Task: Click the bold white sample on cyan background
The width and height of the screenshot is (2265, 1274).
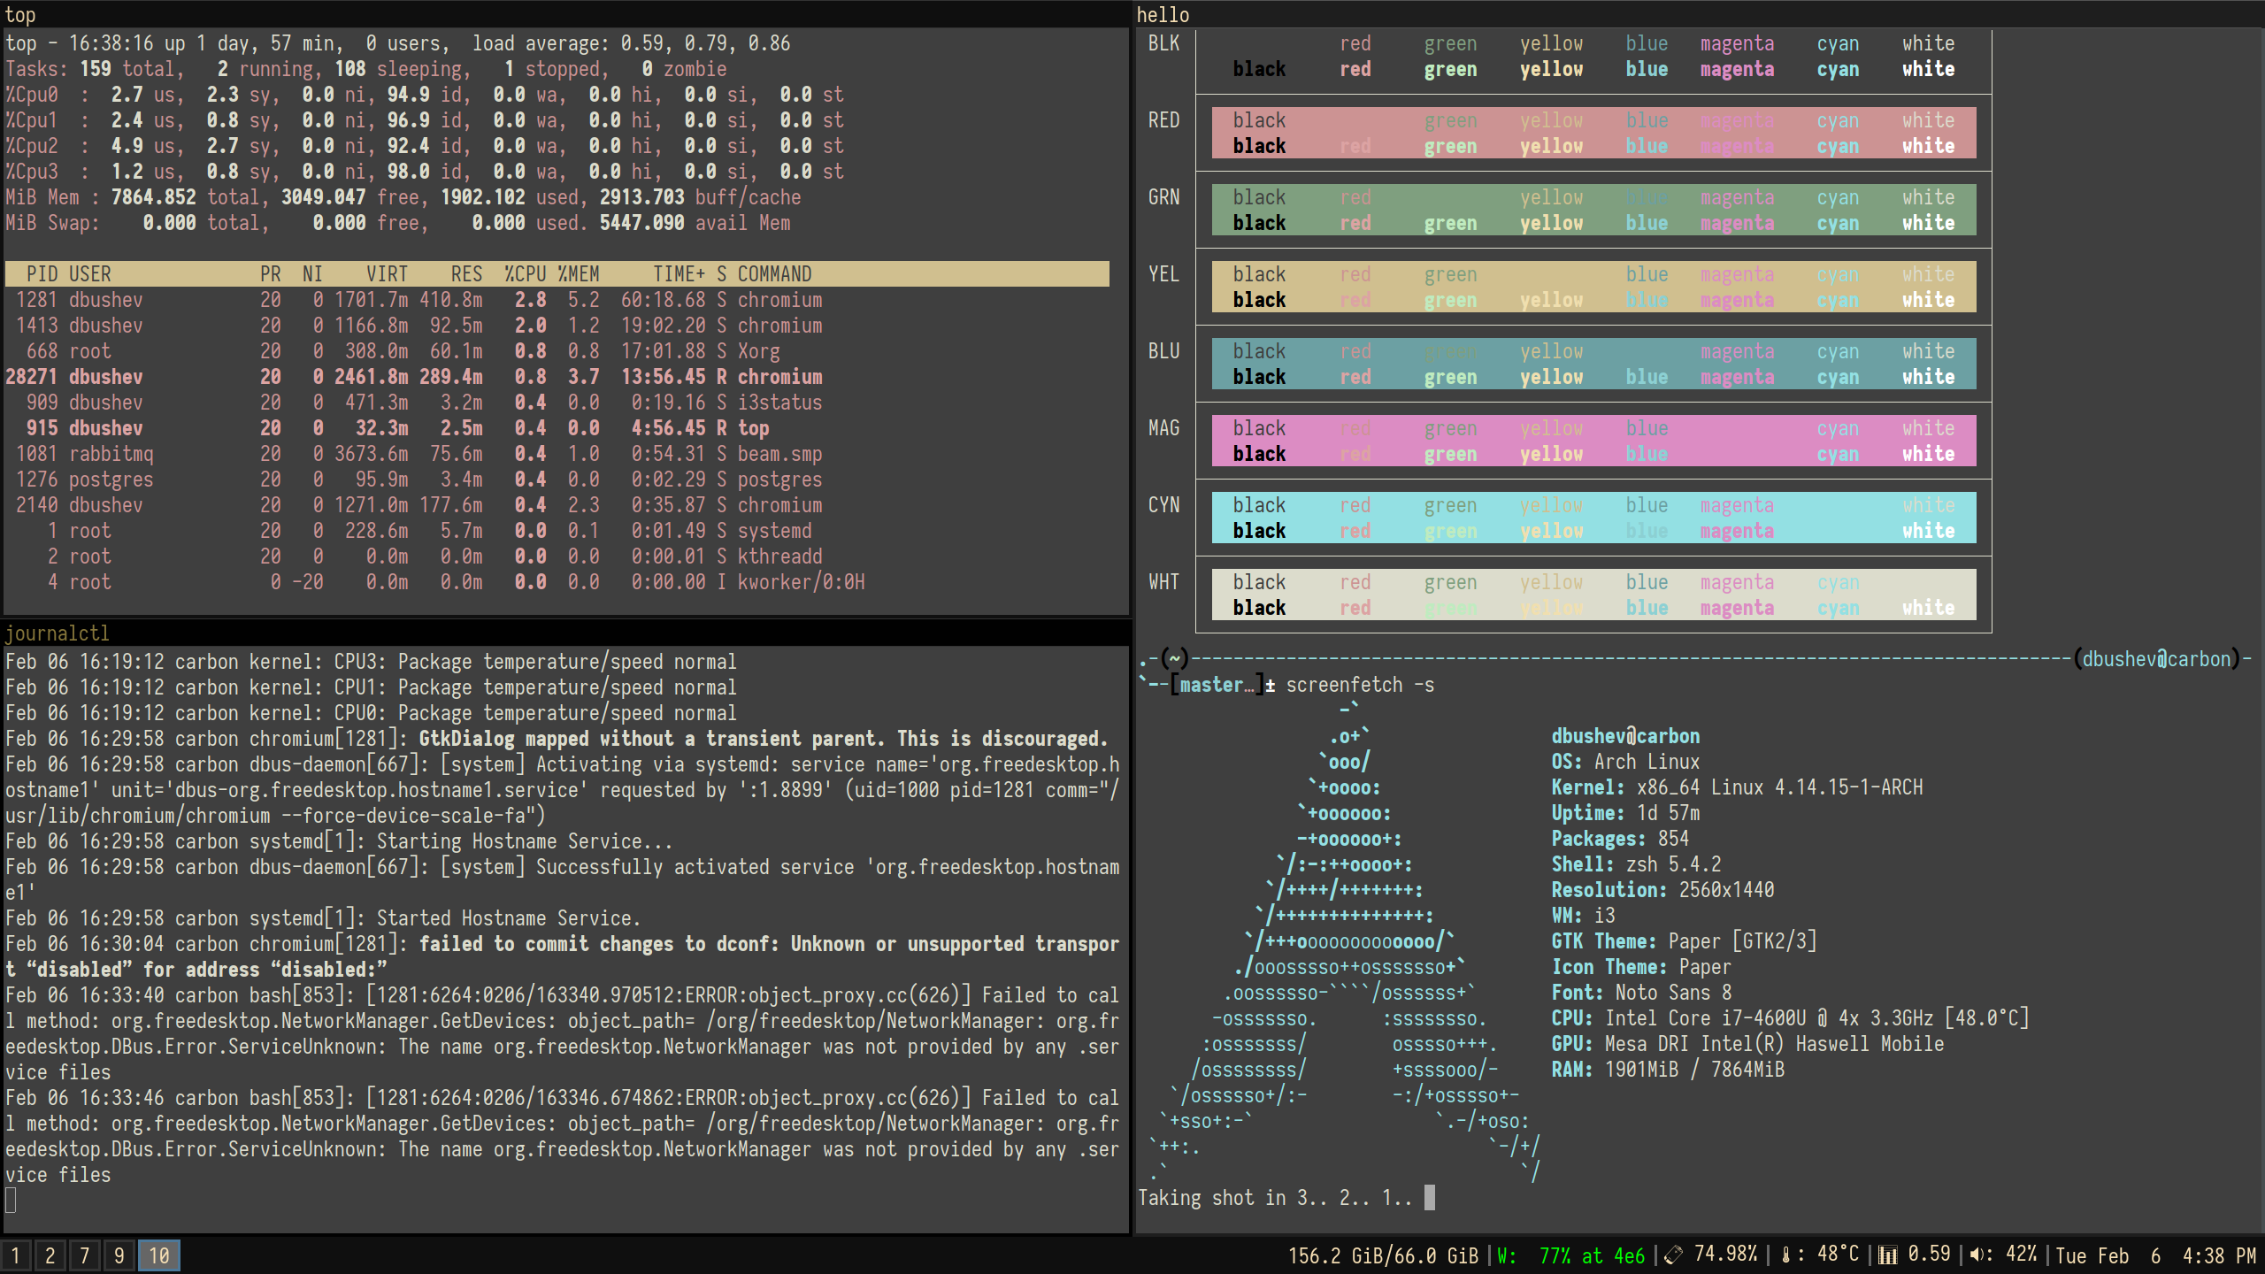Action: pyautogui.click(x=1929, y=531)
